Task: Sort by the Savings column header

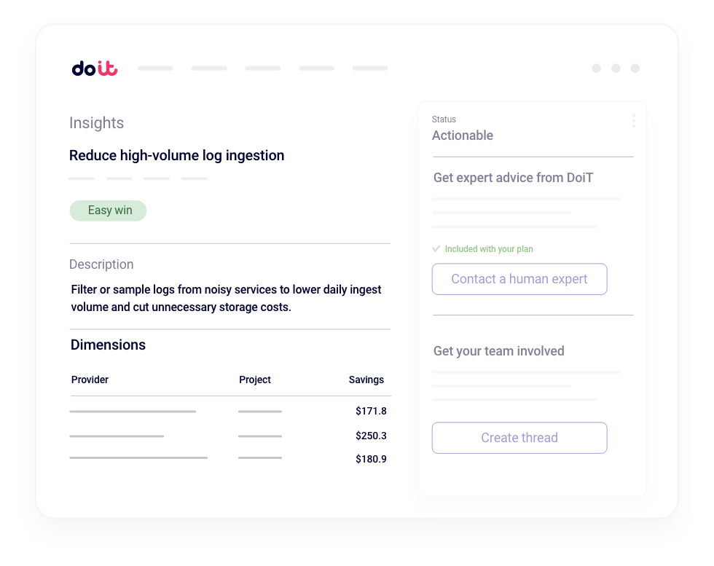Action: click(366, 380)
